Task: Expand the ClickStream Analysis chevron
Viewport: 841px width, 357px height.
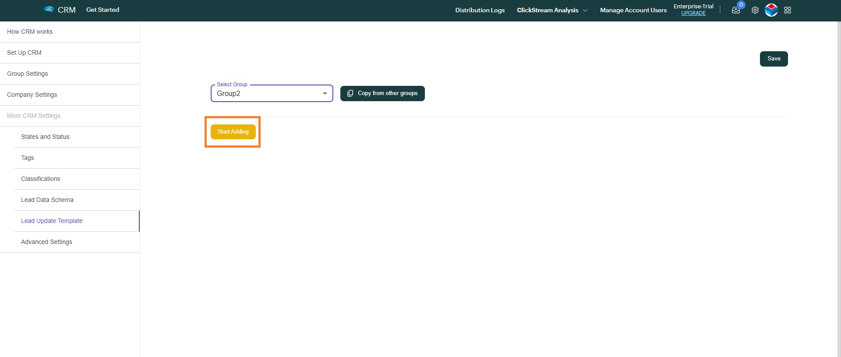Action: (585, 11)
